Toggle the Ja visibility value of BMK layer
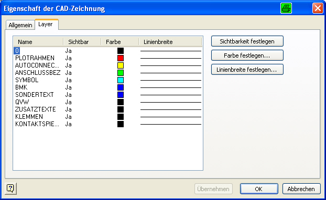326x200 pixels. tap(69, 87)
